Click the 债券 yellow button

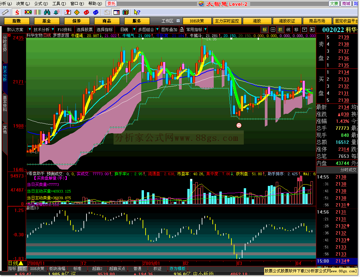click(x=77, y=21)
